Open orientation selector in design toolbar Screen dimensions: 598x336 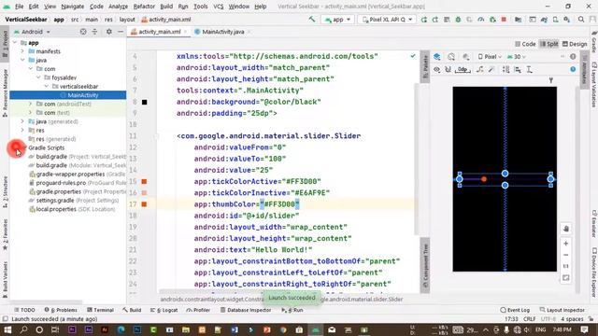pyautogui.click(x=451, y=57)
